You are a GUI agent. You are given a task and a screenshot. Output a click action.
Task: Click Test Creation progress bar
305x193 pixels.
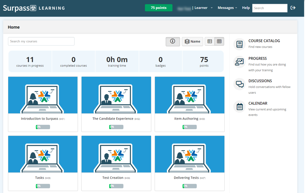(x=116, y=186)
